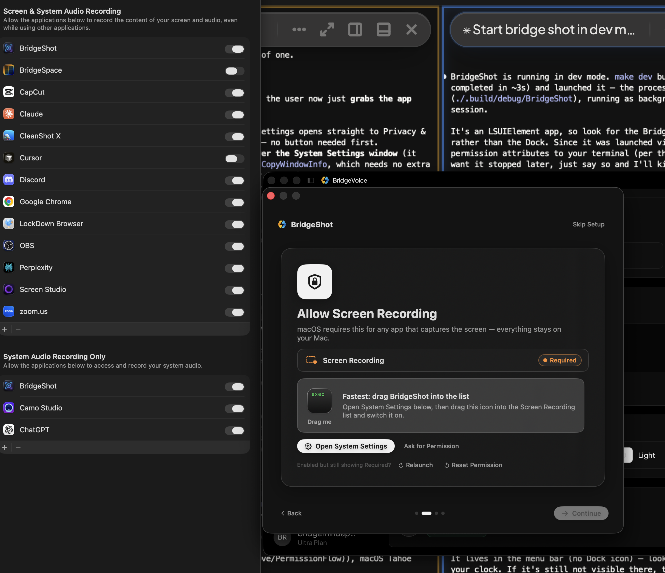Click the LockDown Browser app icon

coord(9,224)
